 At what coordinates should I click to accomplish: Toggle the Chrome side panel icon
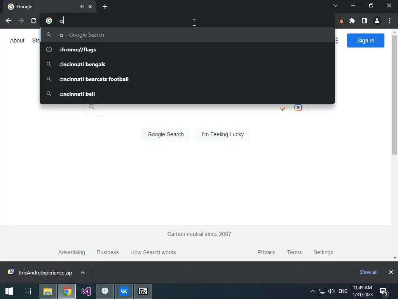(x=365, y=21)
